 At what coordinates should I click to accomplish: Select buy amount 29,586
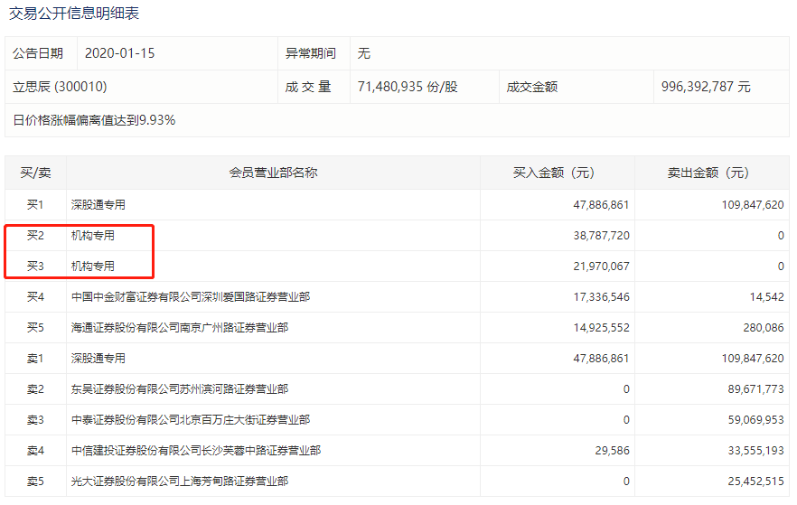(x=613, y=451)
